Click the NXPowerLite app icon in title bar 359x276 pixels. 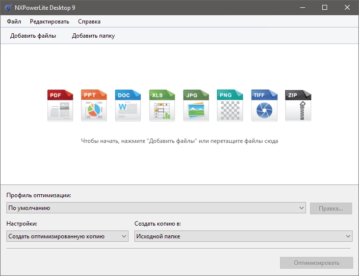coord(8,7)
